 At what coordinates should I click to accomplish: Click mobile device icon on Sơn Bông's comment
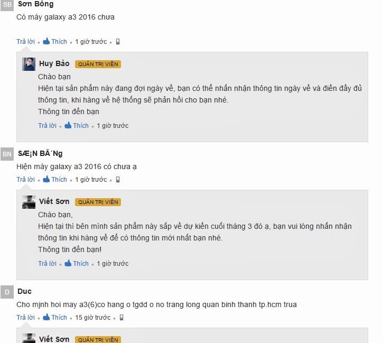[x=118, y=42]
